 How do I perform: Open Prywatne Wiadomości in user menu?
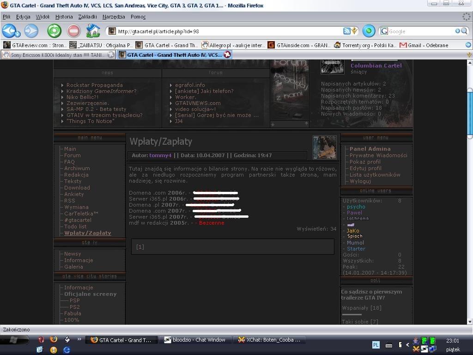(x=378, y=155)
